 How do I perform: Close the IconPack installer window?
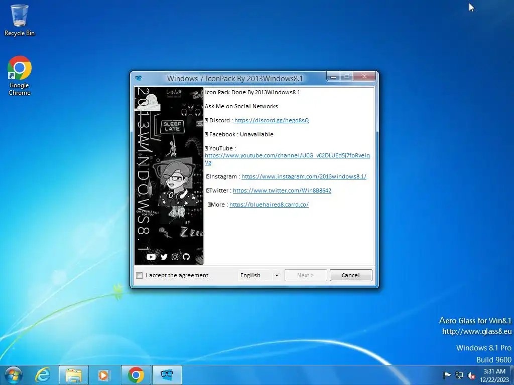click(364, 77)
